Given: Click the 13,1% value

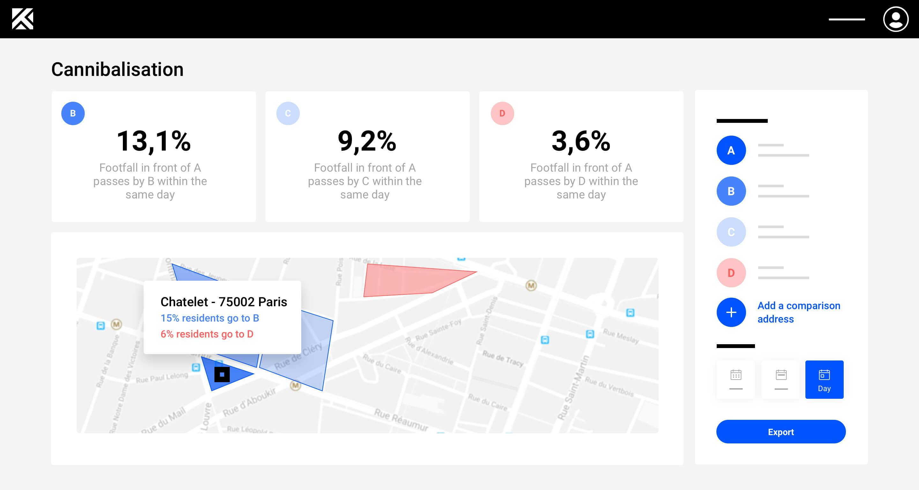Looking at the screenshot, I should point(154,141).
